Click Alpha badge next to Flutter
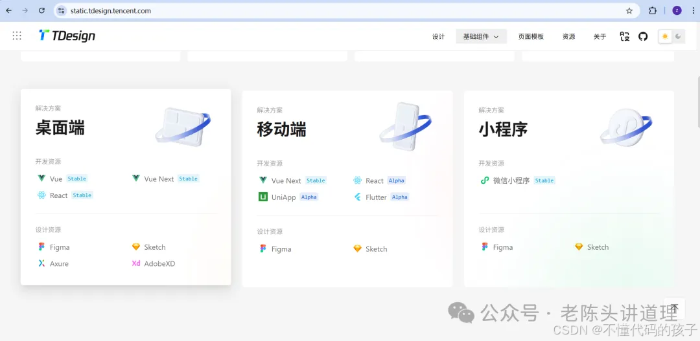 click(399, 197)
